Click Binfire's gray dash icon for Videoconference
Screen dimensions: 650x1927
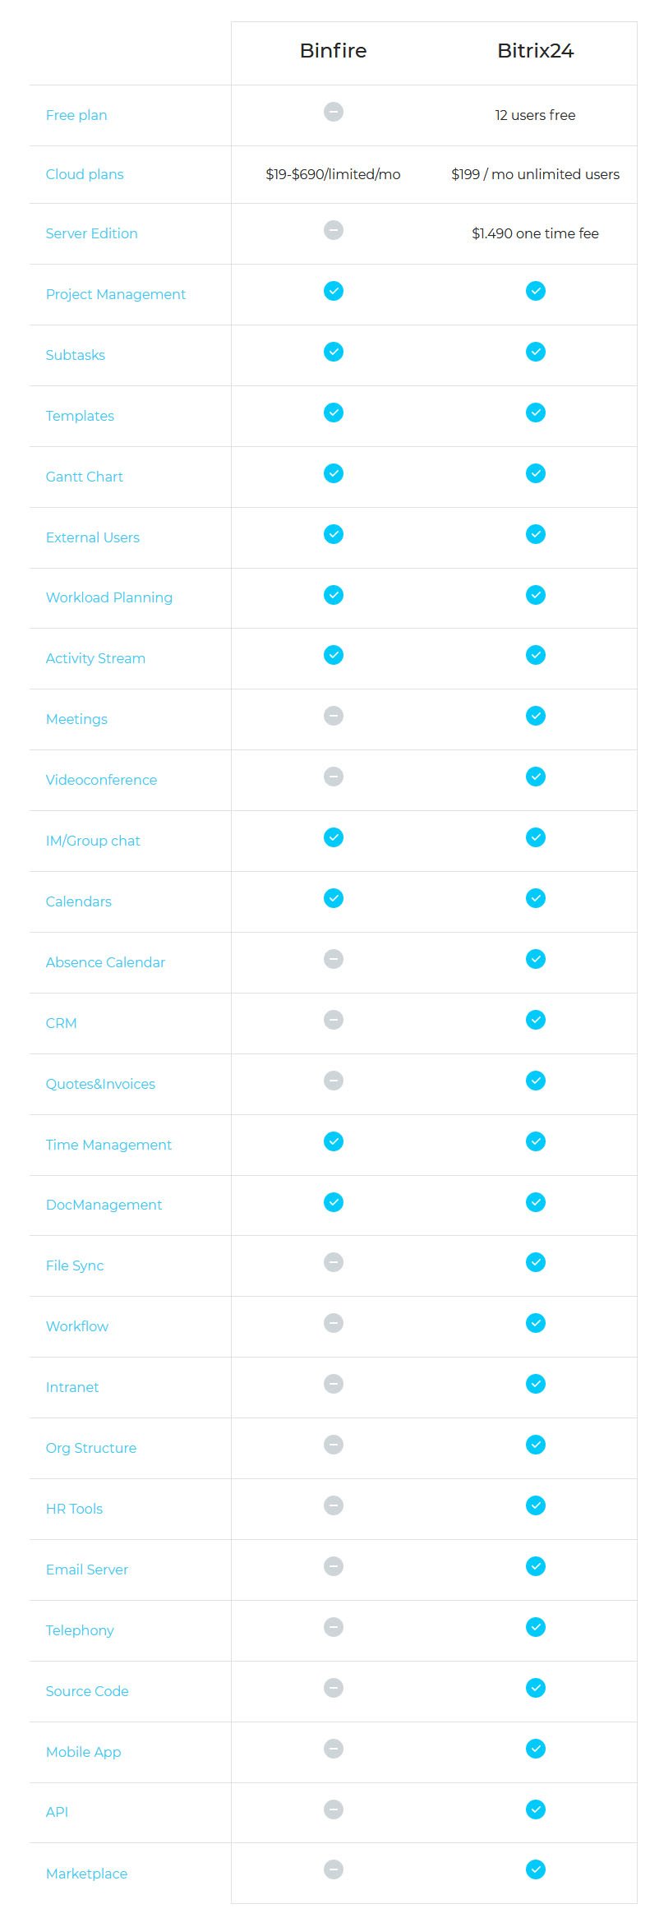[333, 777]
